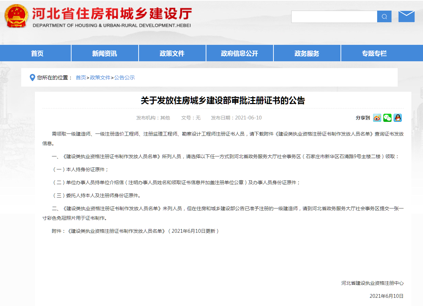Click the announcement title heading
The width and height of the screenshot is (423, 306).
(x=223, y=100)
